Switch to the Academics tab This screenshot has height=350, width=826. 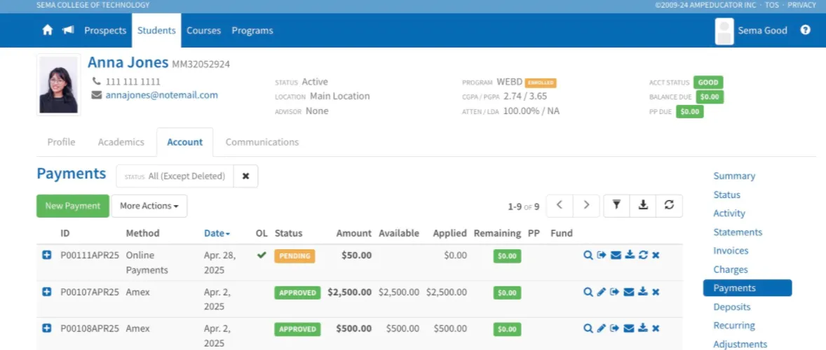point(121,142)
